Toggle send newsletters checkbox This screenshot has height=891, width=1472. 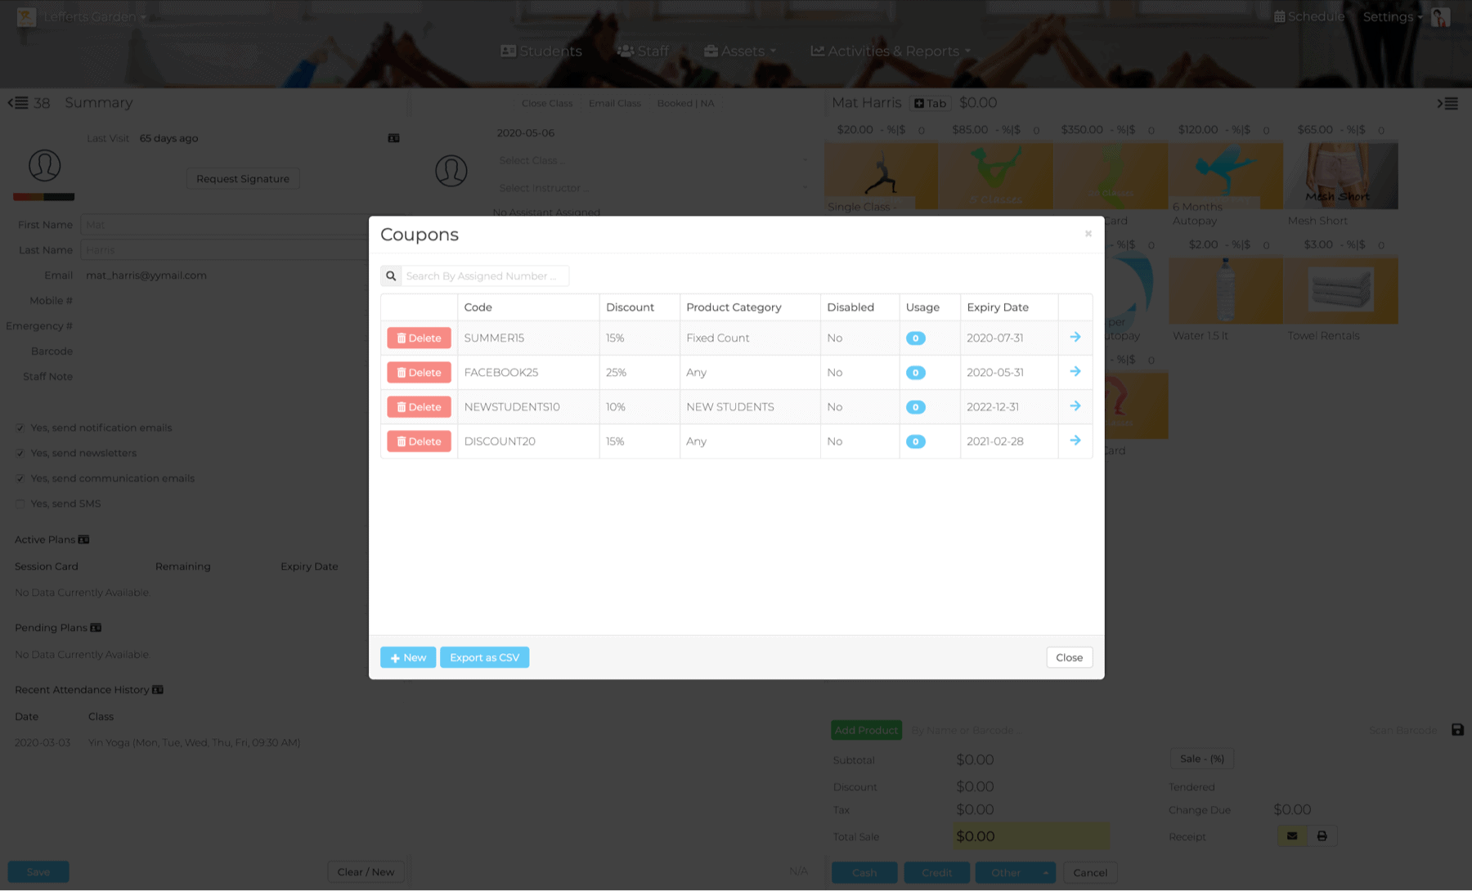click(x=20, y=453)
